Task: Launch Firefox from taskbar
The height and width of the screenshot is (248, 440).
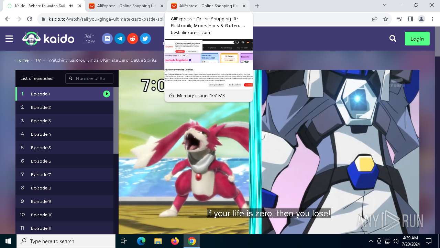Action: pos(175,241)
